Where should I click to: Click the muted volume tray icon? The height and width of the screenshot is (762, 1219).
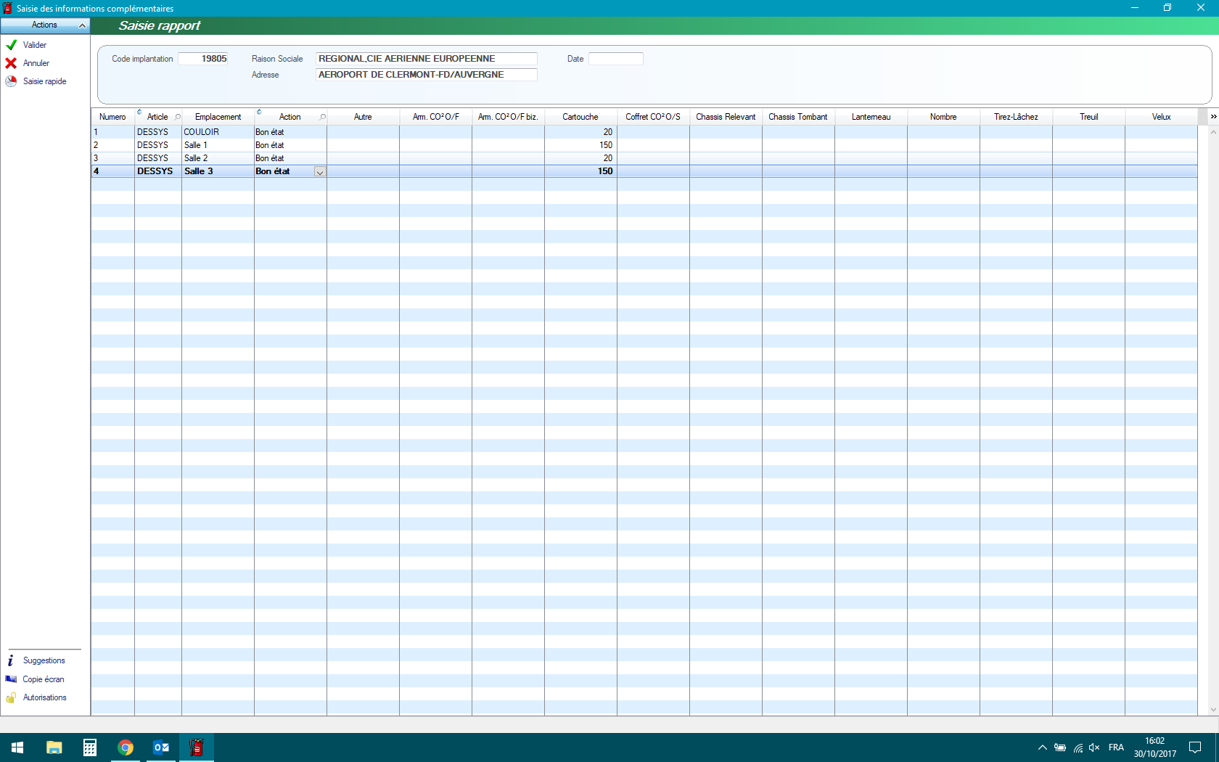point(1094,747)
